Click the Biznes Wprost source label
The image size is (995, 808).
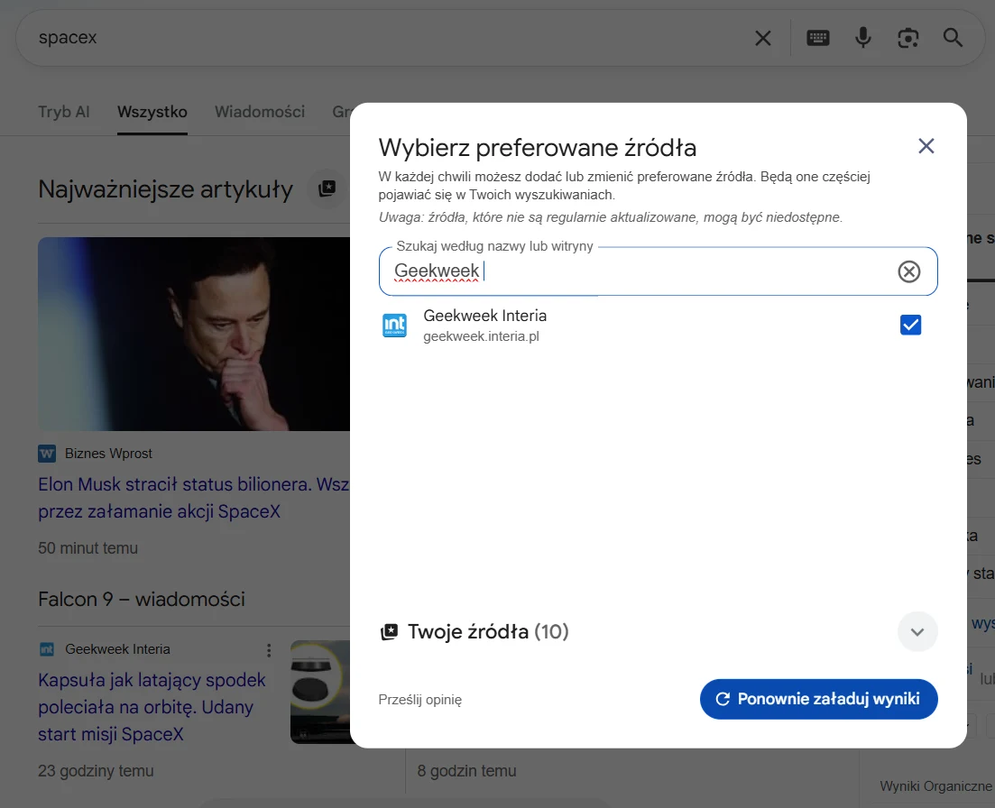pos(108,454)
